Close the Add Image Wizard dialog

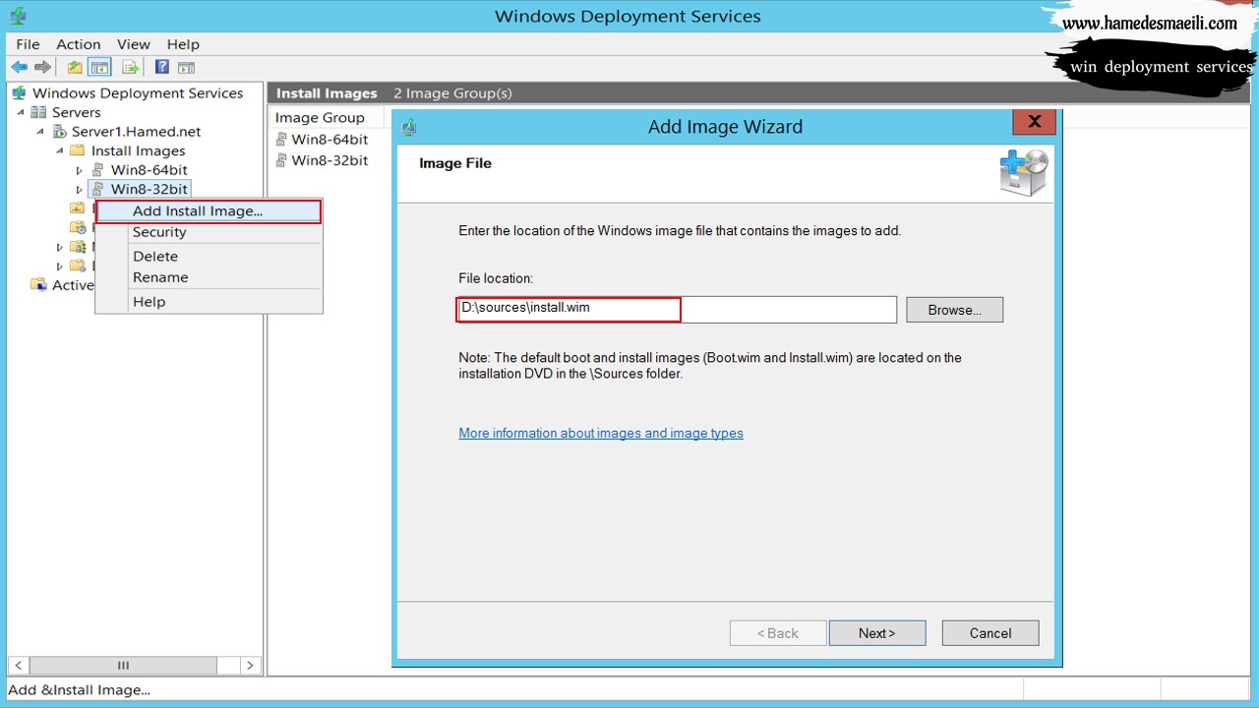tap(1034, 122)
